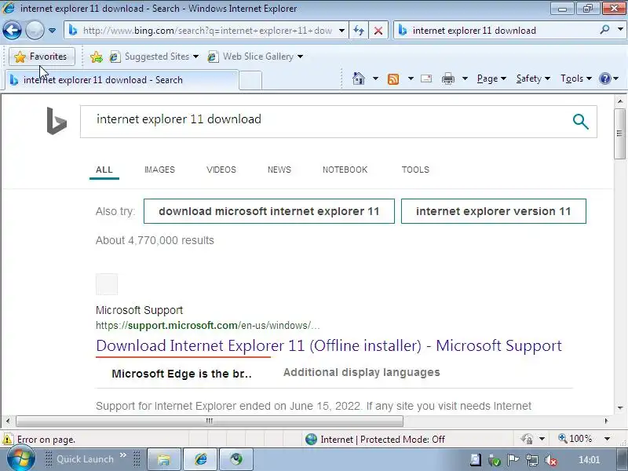Open the Page menu
Viewport: 628px width, 471px height.
point(491,78)
